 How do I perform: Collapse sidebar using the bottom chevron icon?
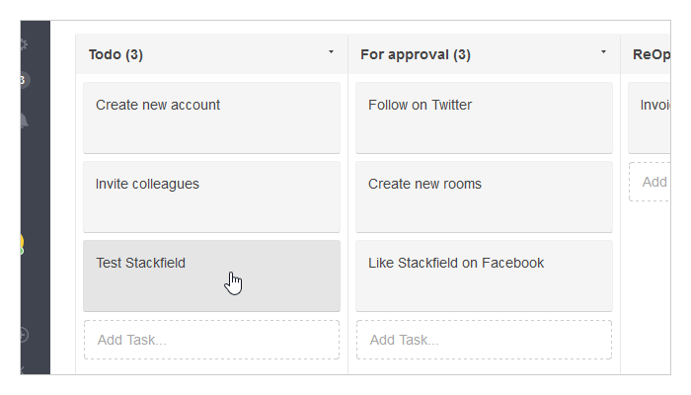pos(22,368)
